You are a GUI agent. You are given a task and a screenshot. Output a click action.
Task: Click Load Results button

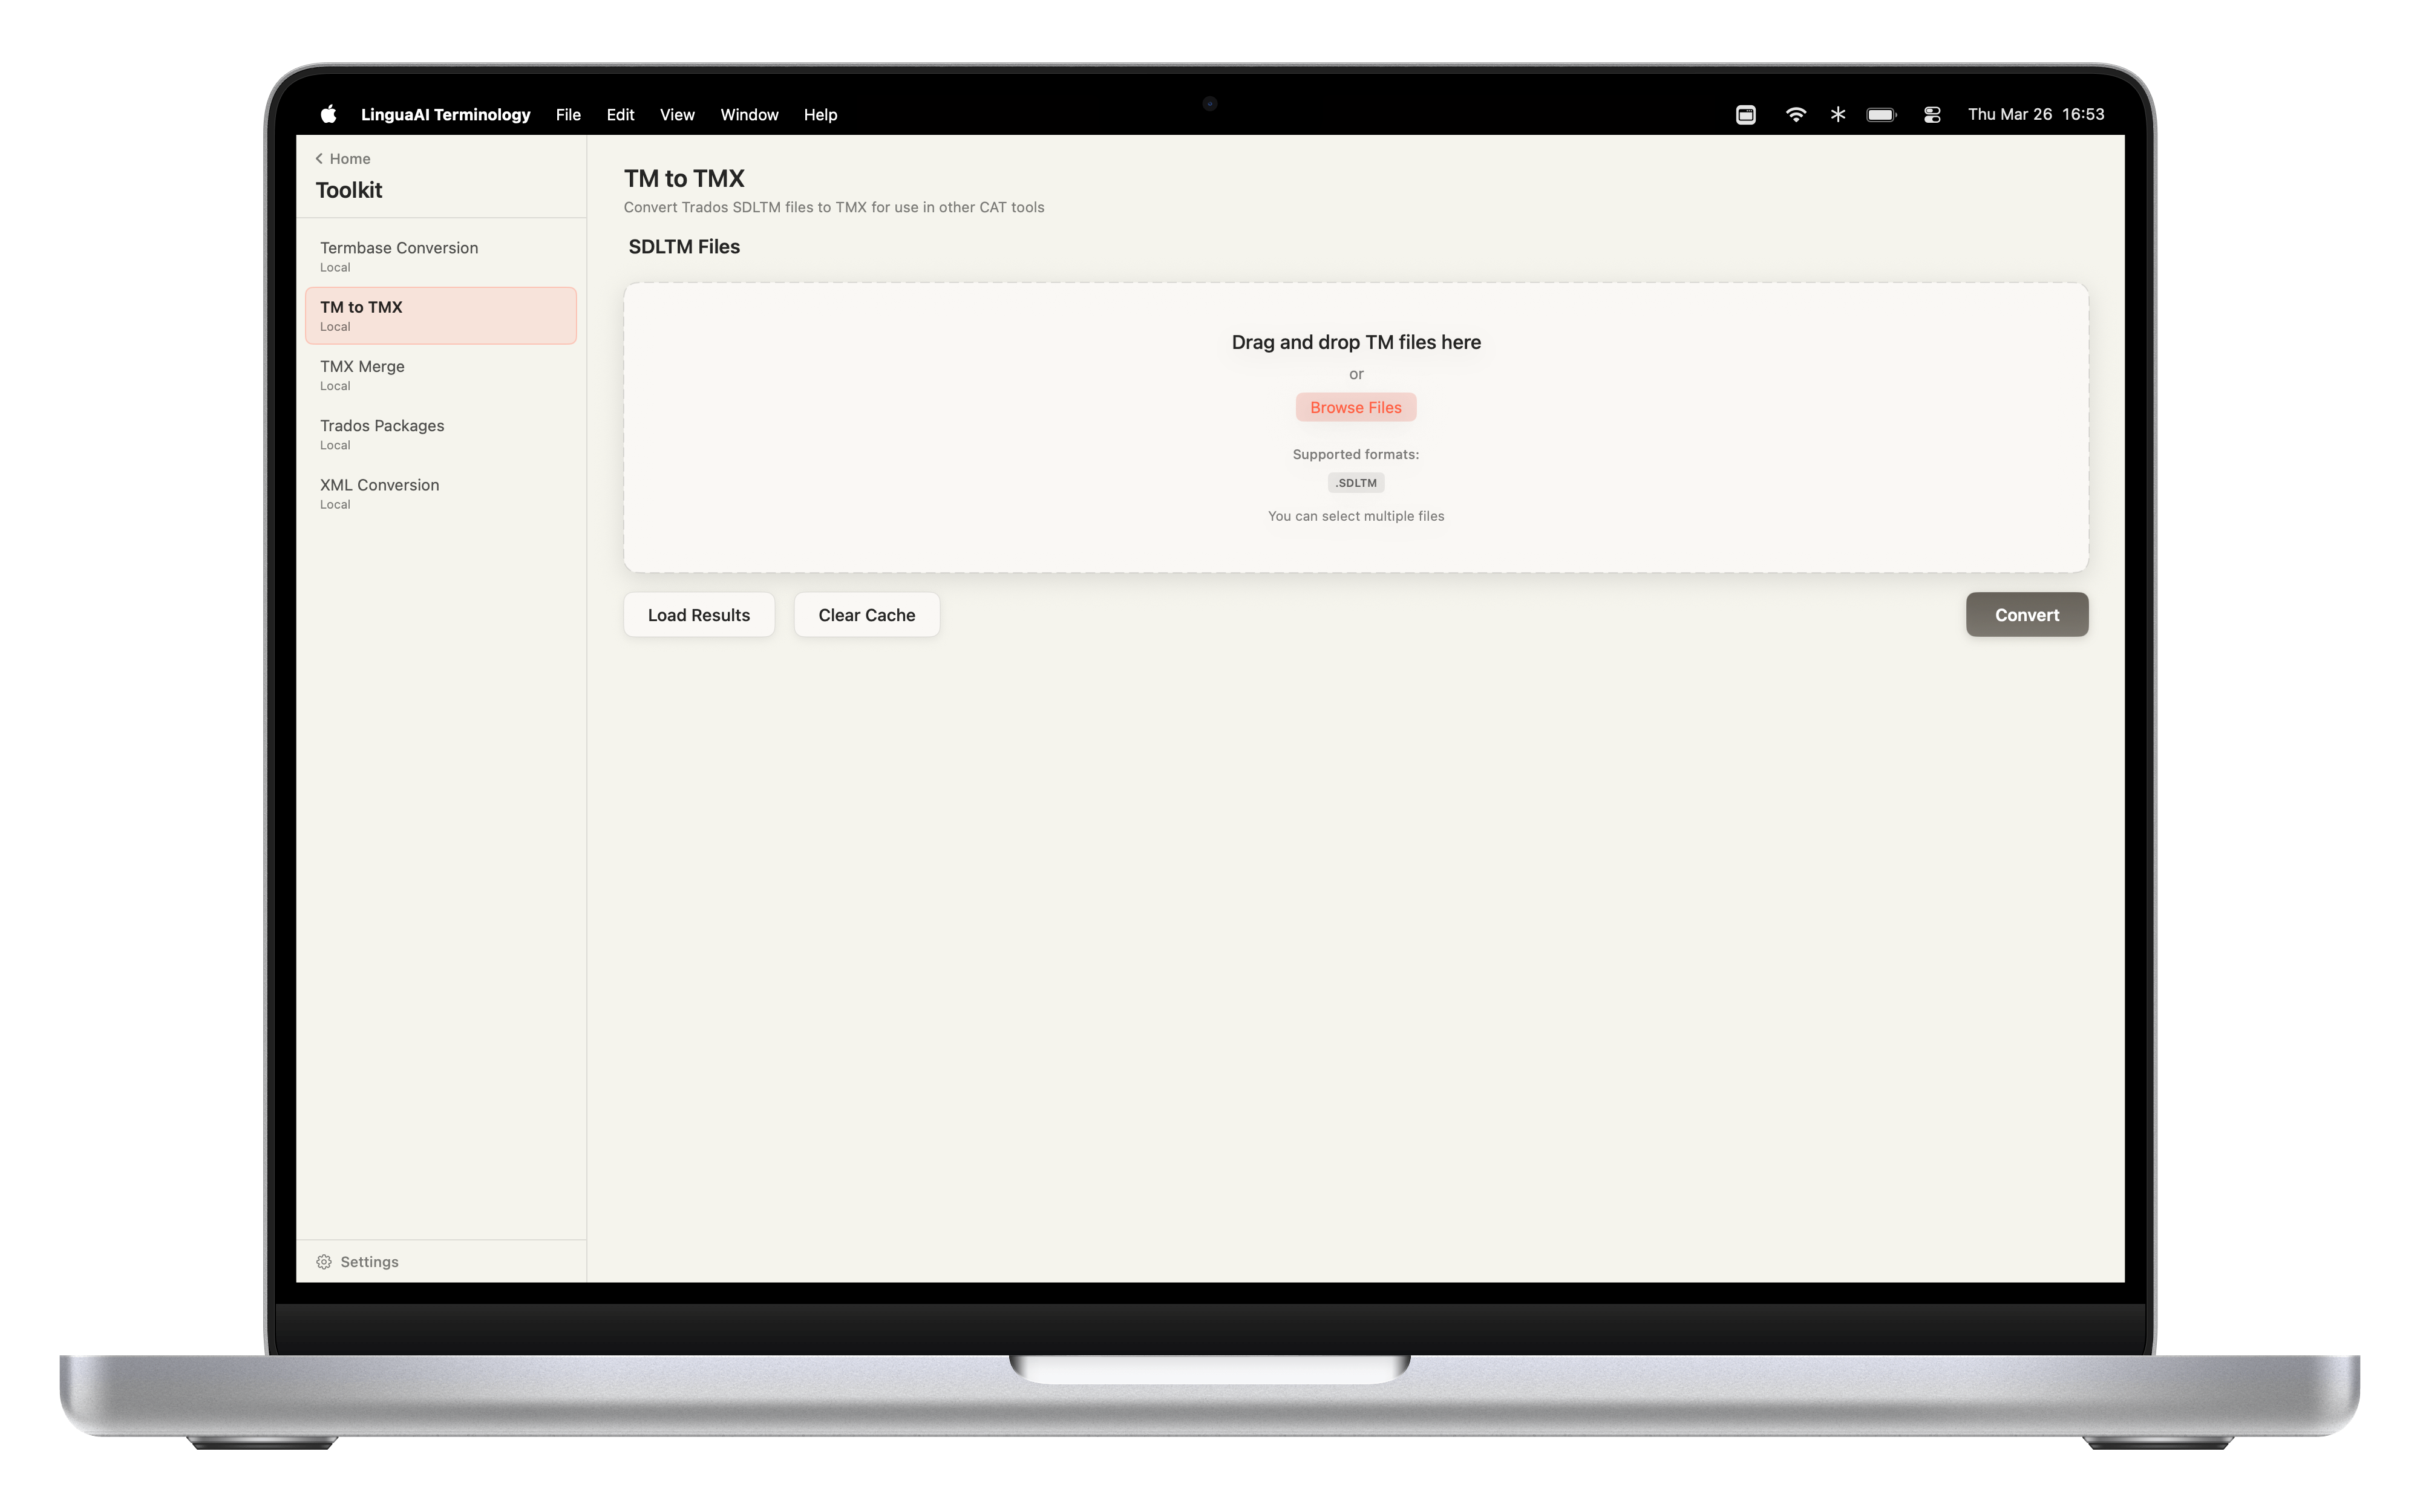[x=698, y=615]
